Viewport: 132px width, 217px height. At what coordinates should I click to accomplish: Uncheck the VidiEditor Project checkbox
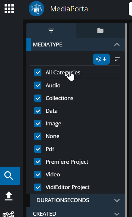coord(38,187)
